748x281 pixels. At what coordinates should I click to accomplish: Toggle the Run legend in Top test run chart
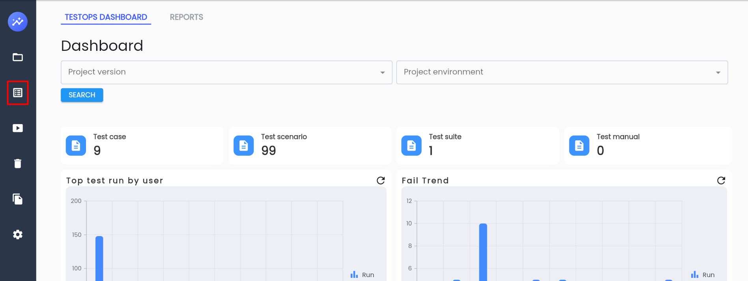point(362,275)
